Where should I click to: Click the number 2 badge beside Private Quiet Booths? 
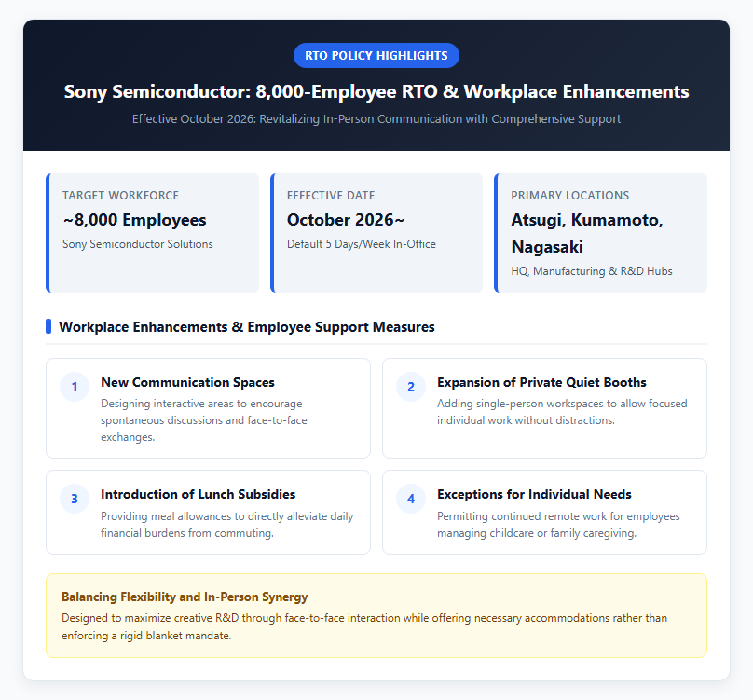click(x=411, y=387)
